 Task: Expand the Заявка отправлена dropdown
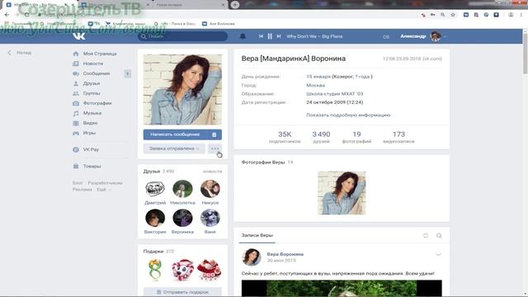(x=174, y=148)
